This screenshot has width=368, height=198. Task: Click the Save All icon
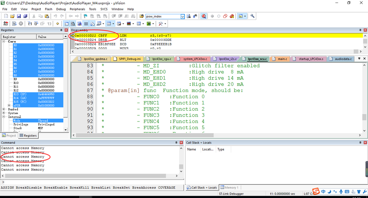pos(25,16)
